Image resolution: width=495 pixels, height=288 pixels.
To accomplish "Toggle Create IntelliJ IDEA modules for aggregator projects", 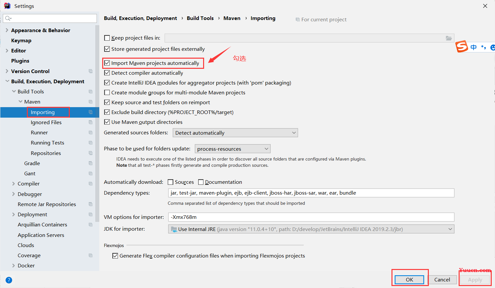I will point(107,83).
